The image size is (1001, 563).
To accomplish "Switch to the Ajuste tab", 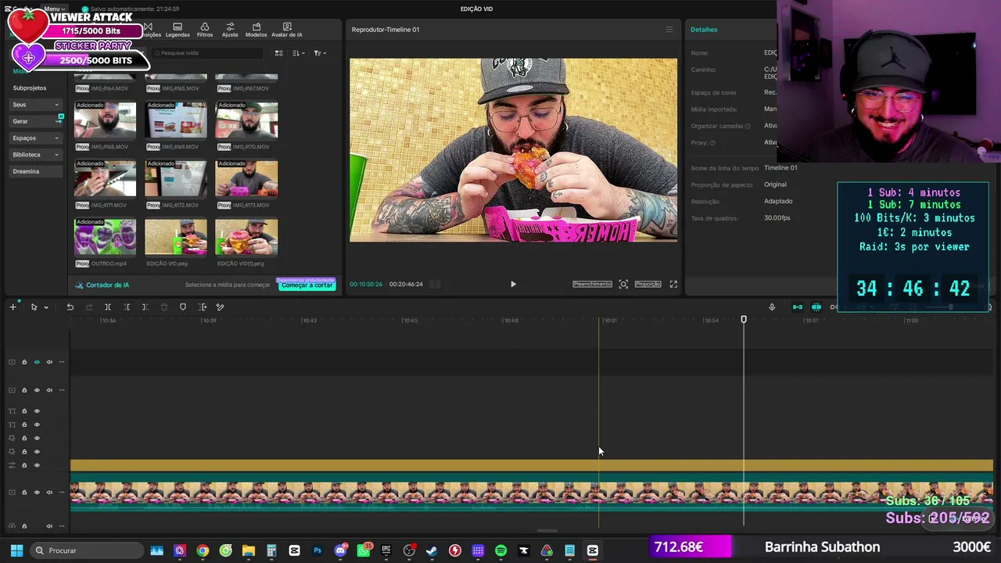I will [230, 30].
